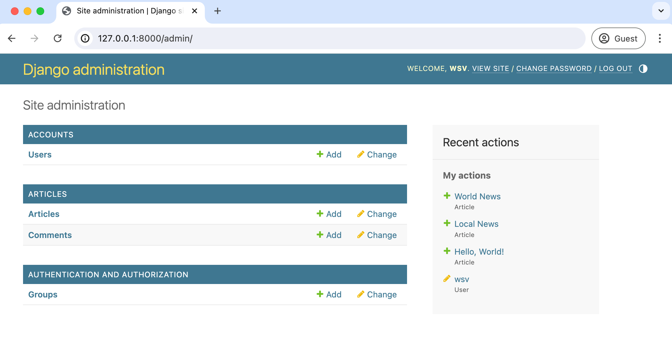
Task: Reload the admin page
Action: 58,38
